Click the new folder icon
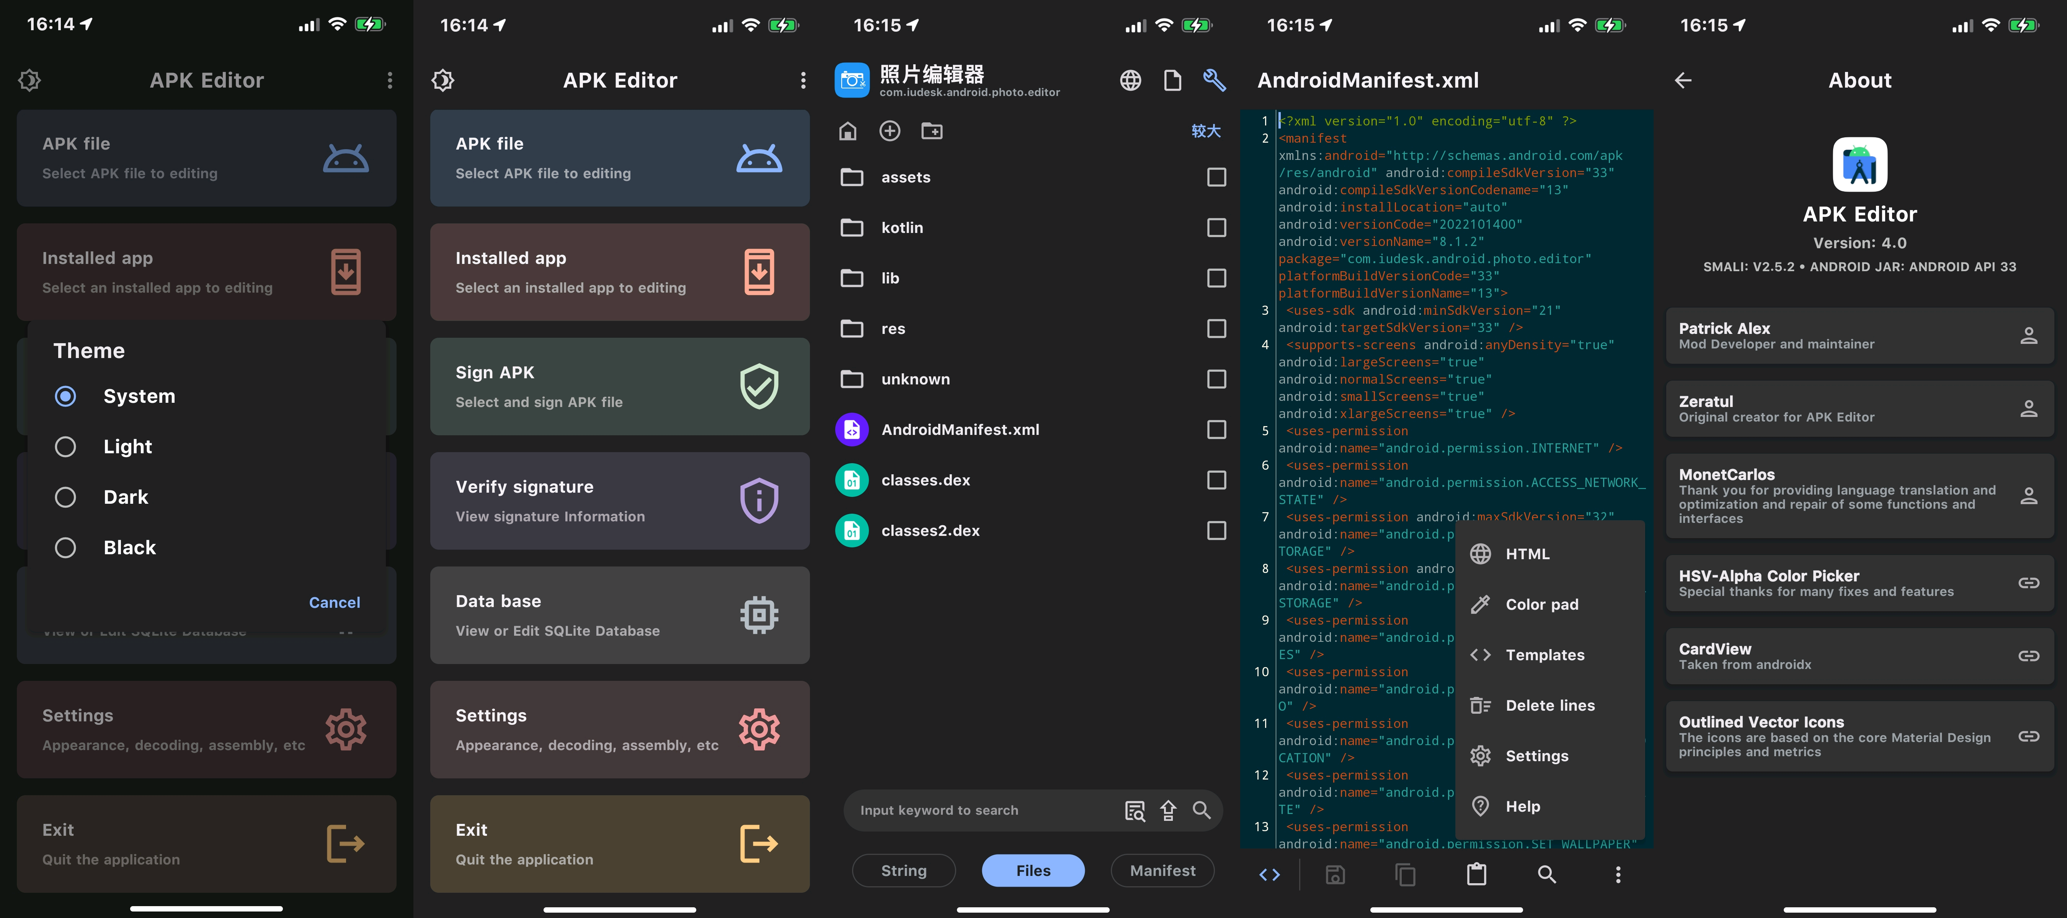This screenshot has width=2067, height=918. tap(932, 131)
